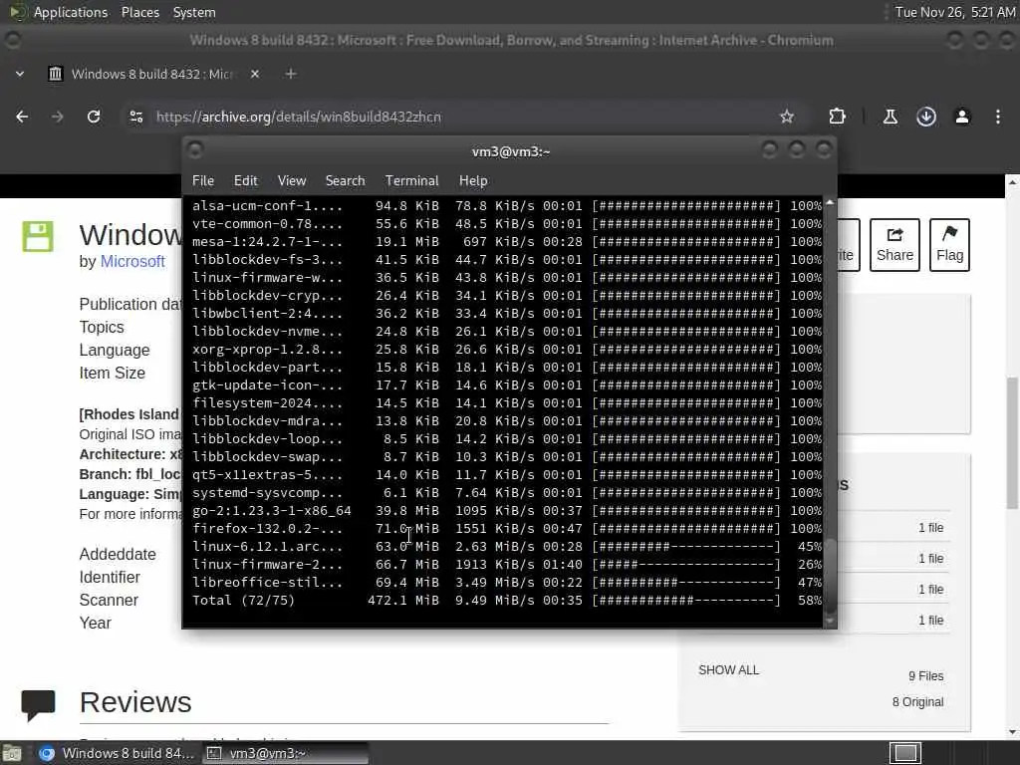Click the Reviews speech bubble icon
This screenshot has width=1020, height=765.
pos(38,705)
